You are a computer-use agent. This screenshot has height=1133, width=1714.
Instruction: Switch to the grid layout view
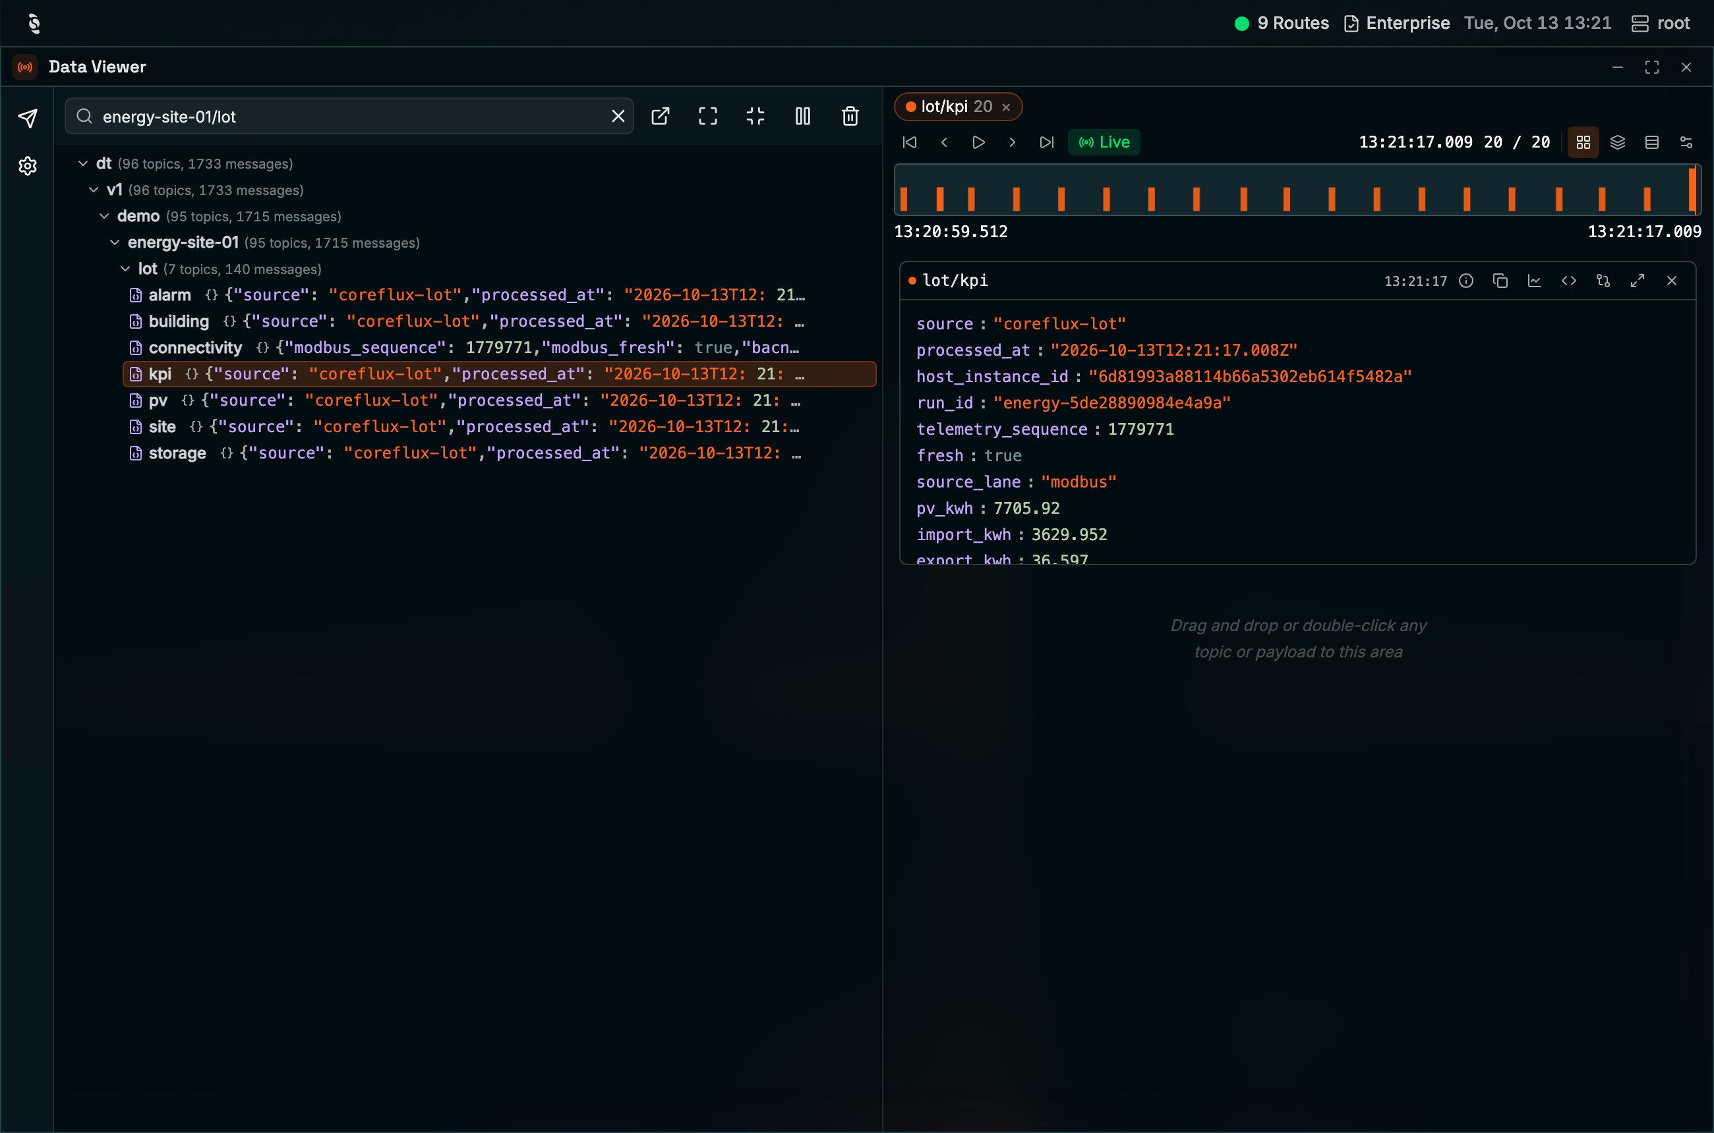pos(1583,142)
